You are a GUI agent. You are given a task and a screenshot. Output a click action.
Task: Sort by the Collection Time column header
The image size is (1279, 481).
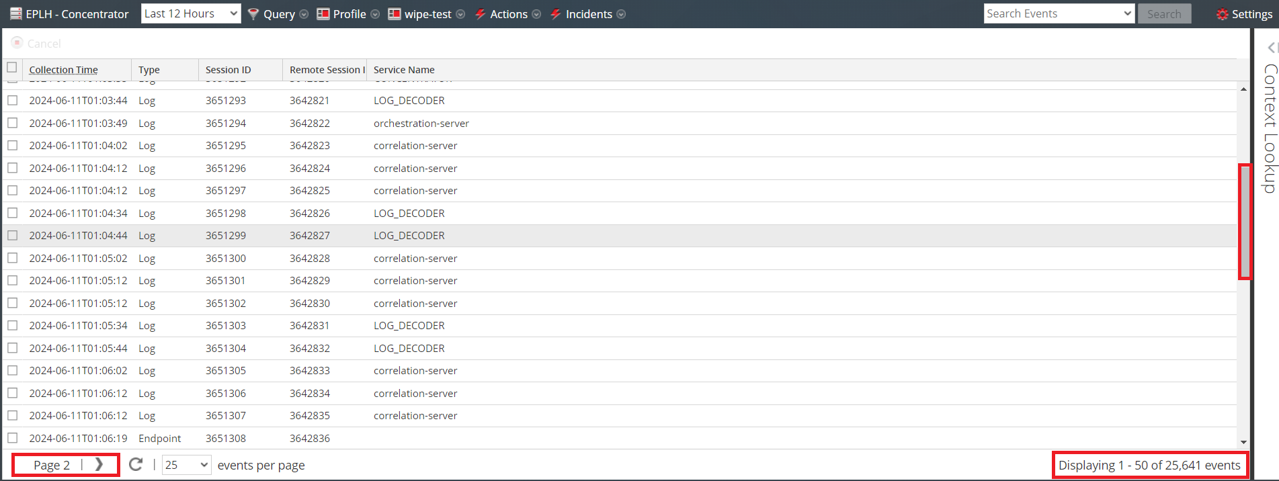pyautogui.click(x=63, y=70)
